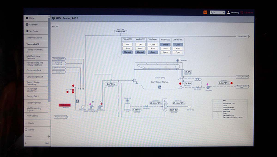Click the Charts line-graph icon

point(26,123)
